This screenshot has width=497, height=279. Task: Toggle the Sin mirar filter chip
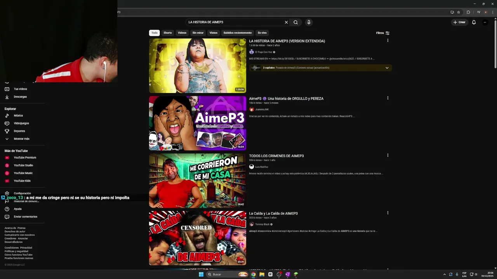click(198, 33)
